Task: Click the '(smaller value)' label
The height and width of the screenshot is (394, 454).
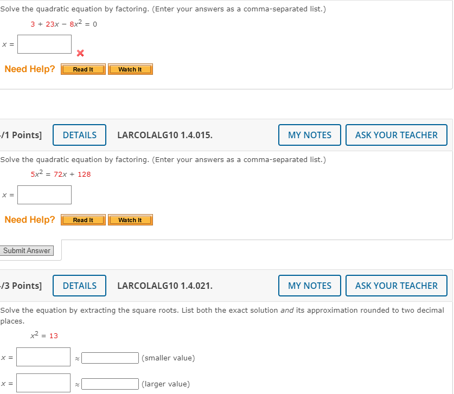Action: click(168, 358)
